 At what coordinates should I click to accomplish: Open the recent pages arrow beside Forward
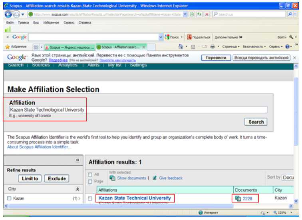[23, 14]
